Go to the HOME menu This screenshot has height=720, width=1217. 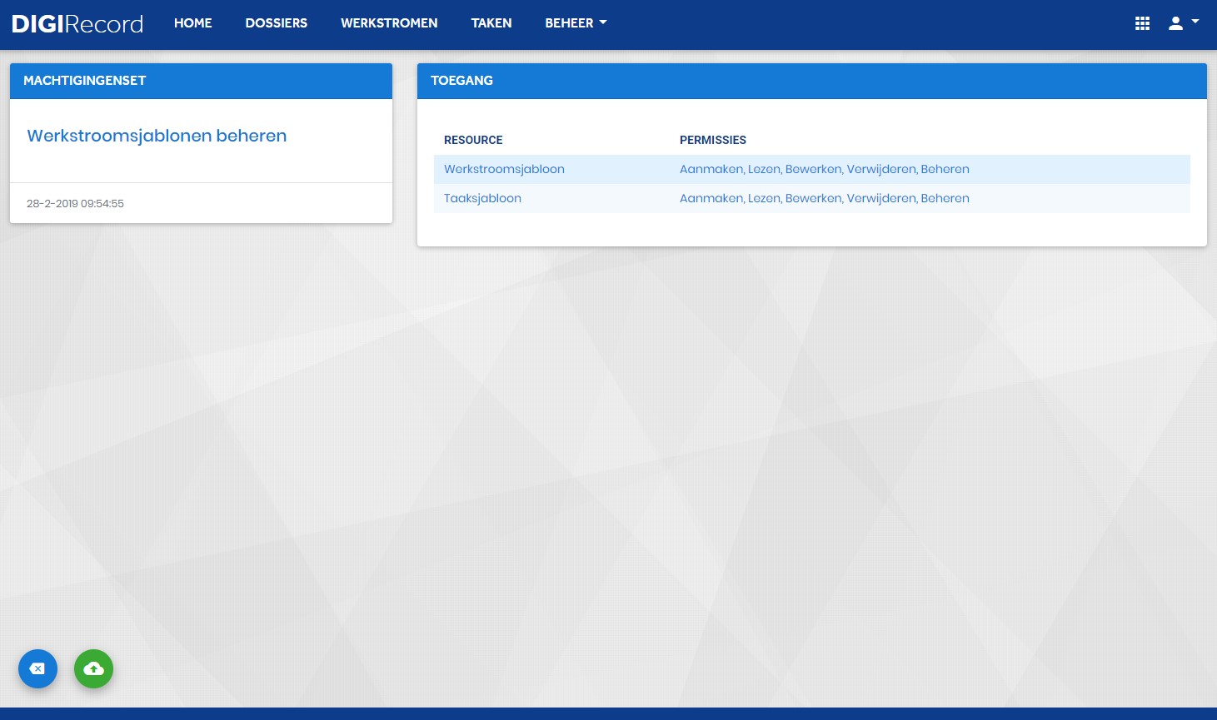(x=193, y=23)
